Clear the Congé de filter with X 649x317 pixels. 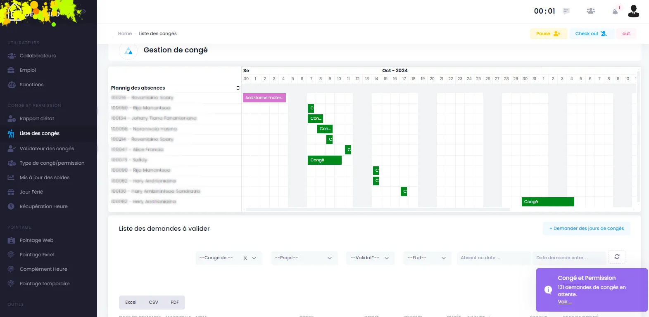click(x=245, y=258)
